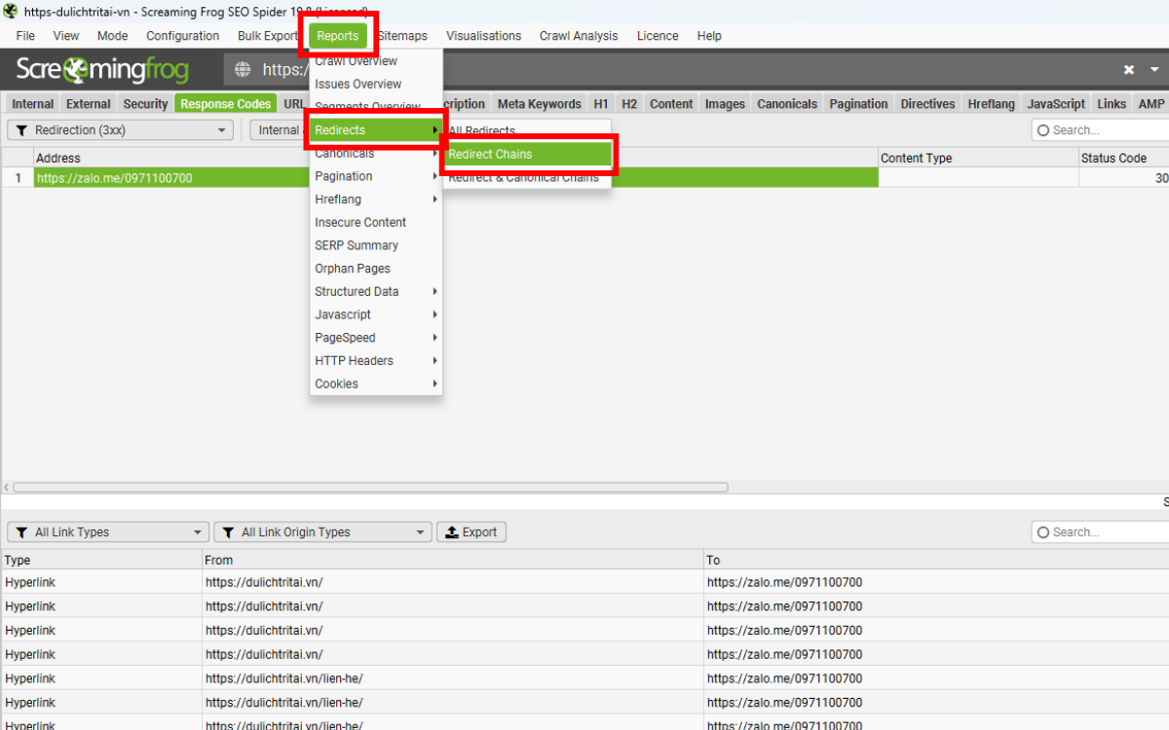Image resolution: width=1169 pixels, height=730 pixels.
Task: Click the horizontal scrollbar under results table
Action: (x=370, y=488)
